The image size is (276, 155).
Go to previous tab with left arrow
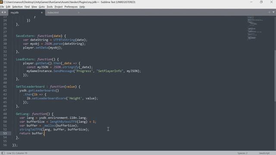(x=2, y=12)
